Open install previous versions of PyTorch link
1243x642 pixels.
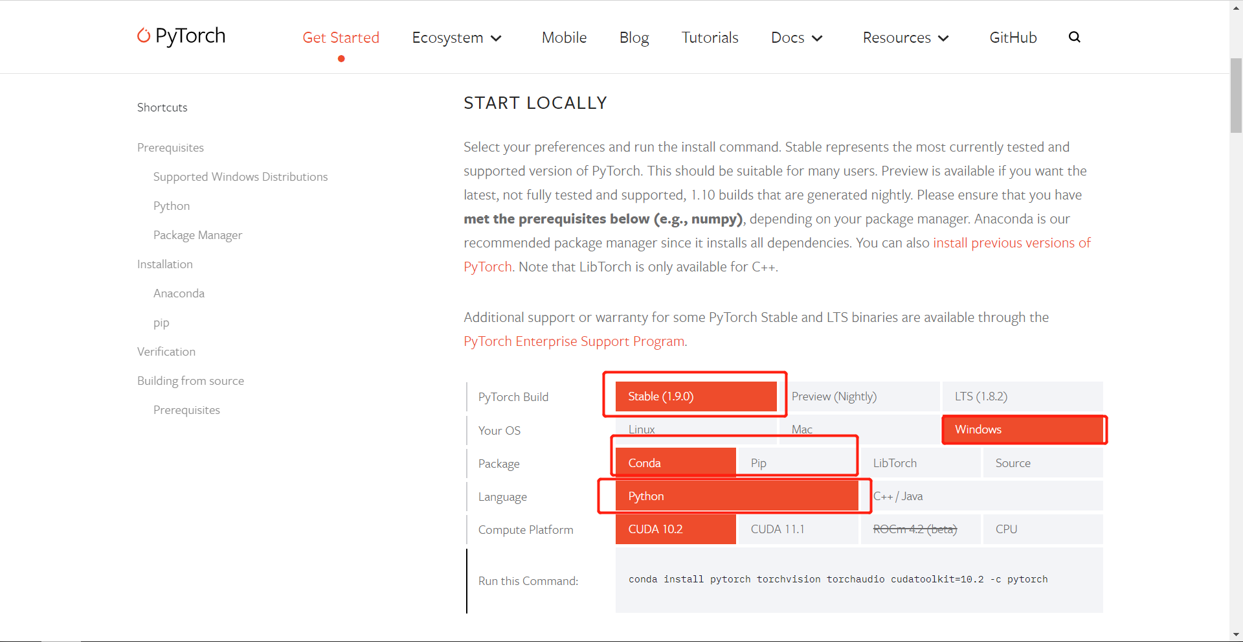1011,243
